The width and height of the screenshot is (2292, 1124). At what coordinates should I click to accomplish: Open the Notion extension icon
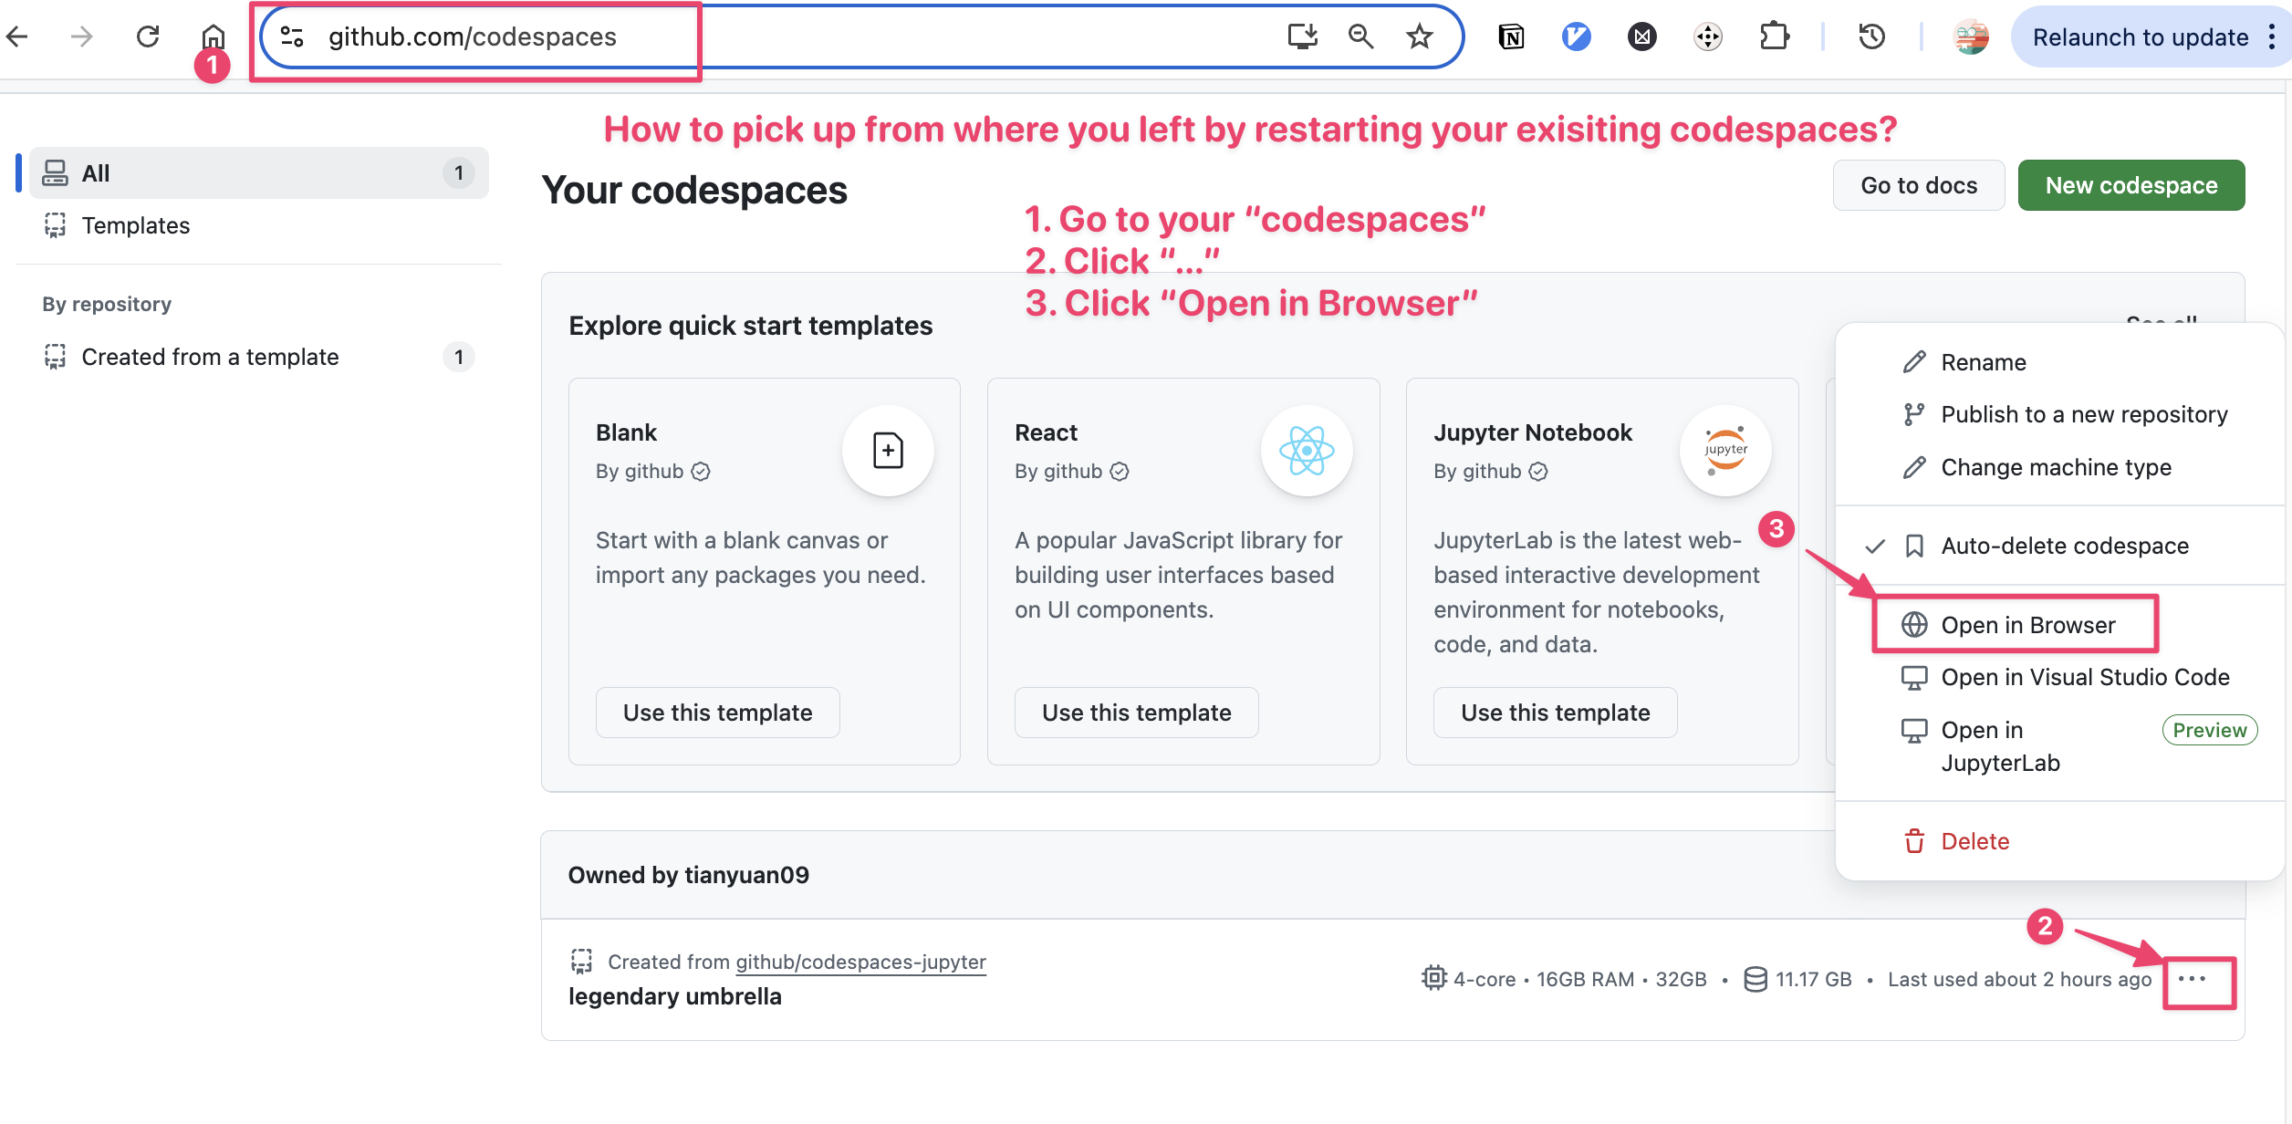(1511, 36)
